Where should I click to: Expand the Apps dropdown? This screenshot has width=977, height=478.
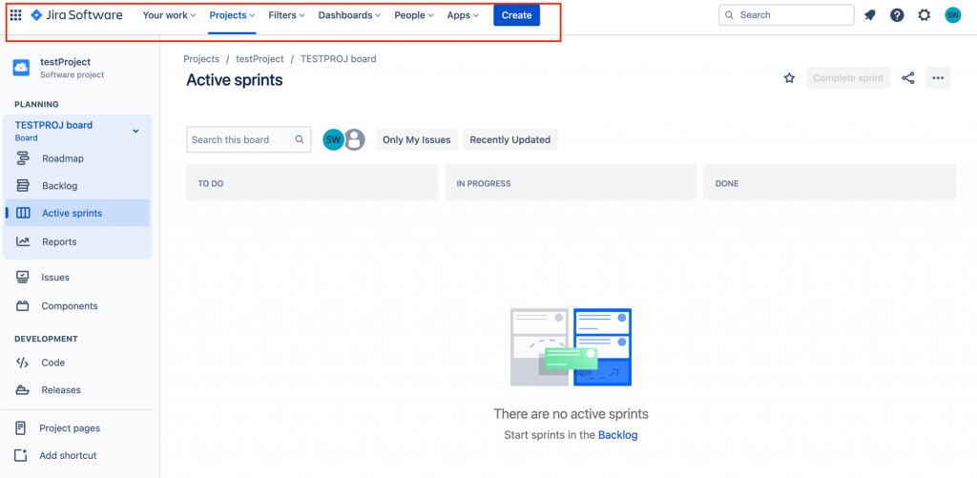coord(463,15)
